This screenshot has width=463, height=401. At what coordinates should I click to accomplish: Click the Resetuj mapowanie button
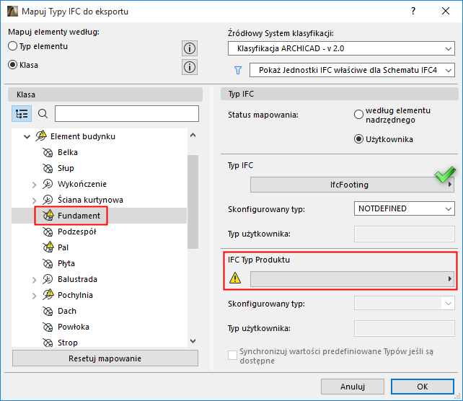point(105,358)
